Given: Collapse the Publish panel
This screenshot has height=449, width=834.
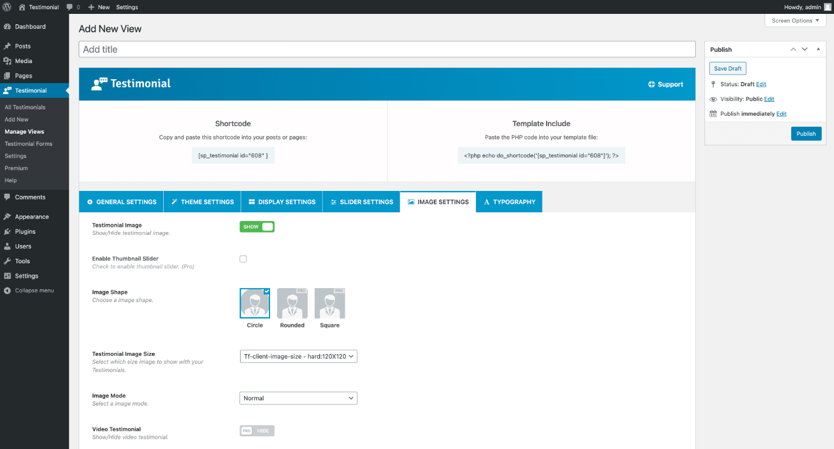Looking at the screenshot, I should [818, 50].
